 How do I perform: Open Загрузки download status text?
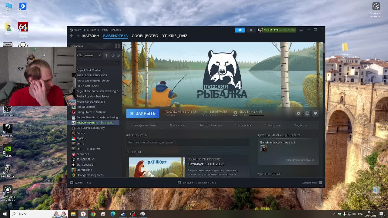click(x=199, y=183)
